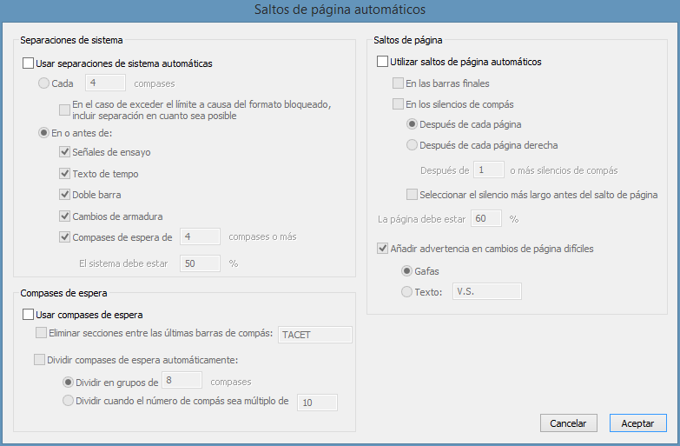Click the El sistema debe estar percentage field
680x446 pixels.
tap(200, 263)
